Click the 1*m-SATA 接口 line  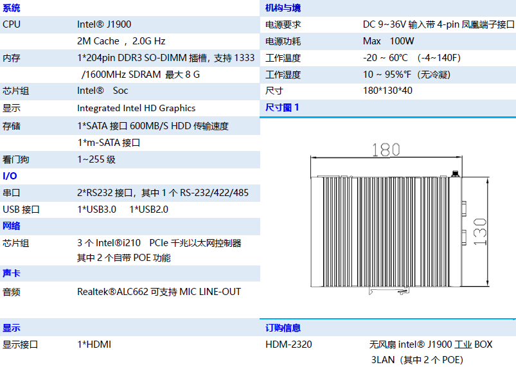tap(109, 143)
